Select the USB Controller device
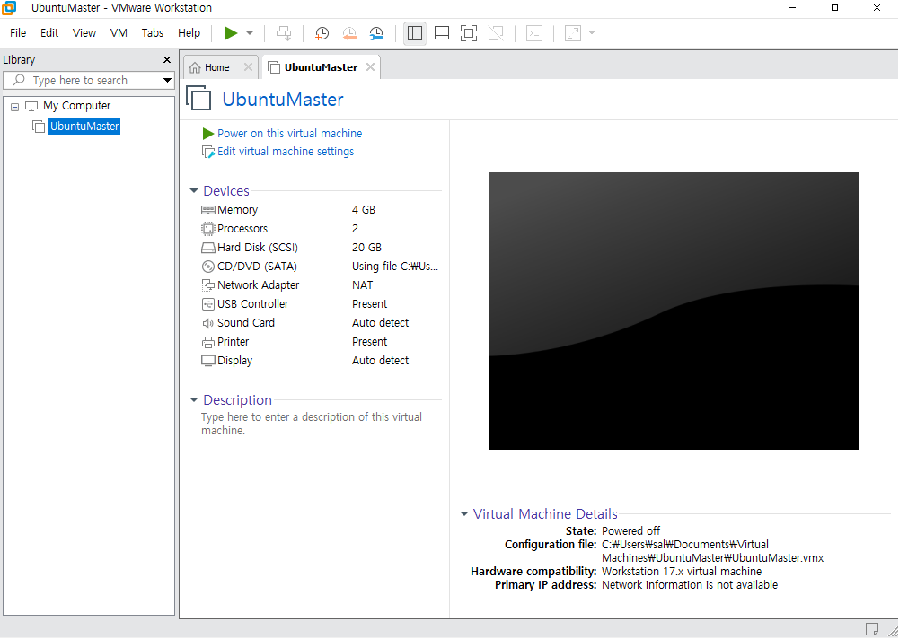 coord(320,304)
